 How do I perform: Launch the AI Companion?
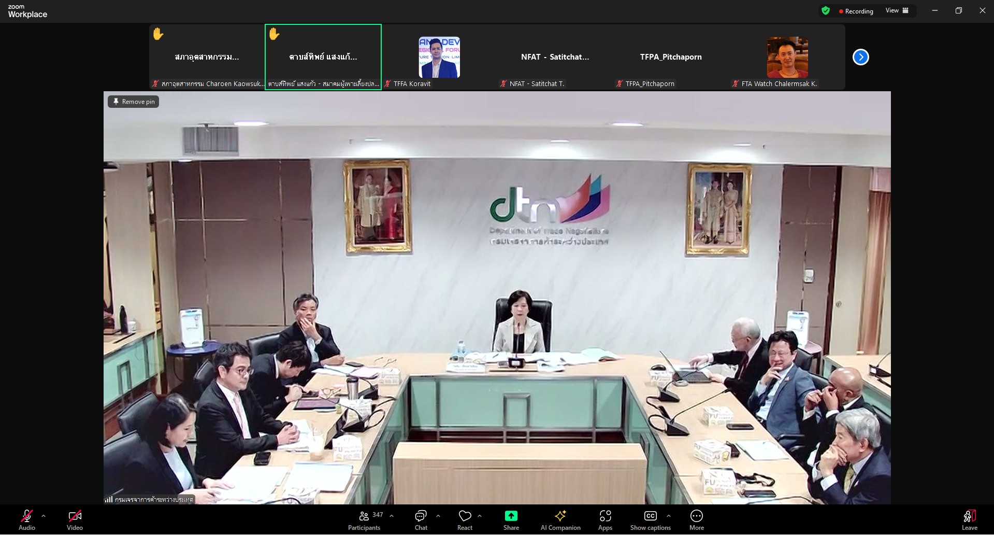(560, 520)
